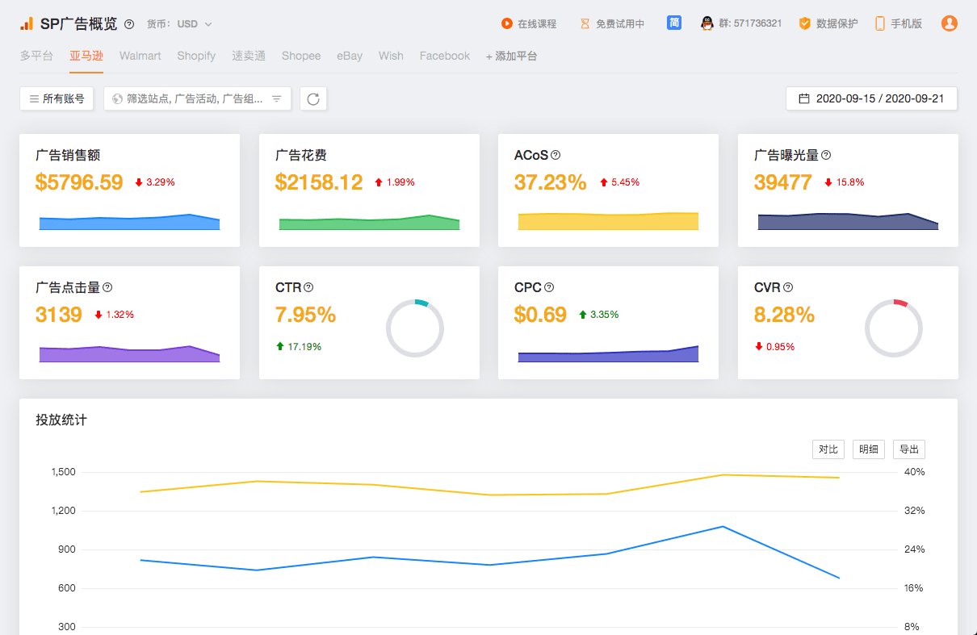This screenshot has width=977, height=635.
Task: Click the 导出 export button
Action: coord(908,449)
